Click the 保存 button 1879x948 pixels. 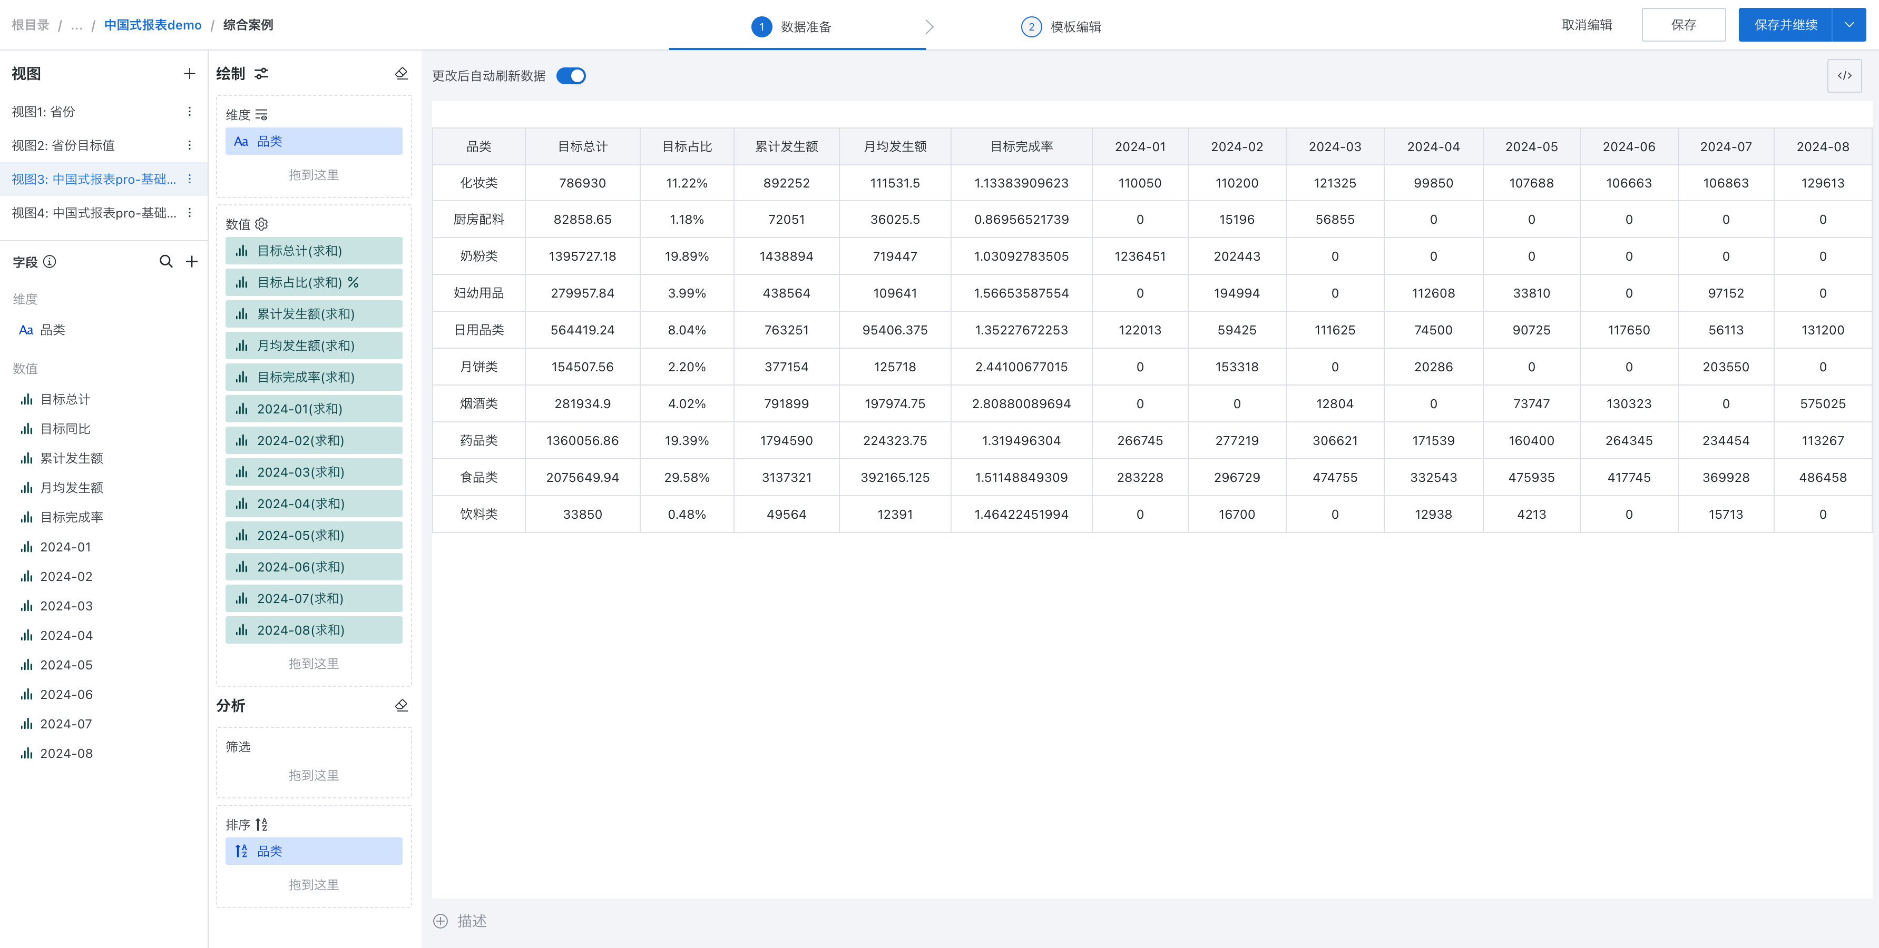click(1684, 25)
